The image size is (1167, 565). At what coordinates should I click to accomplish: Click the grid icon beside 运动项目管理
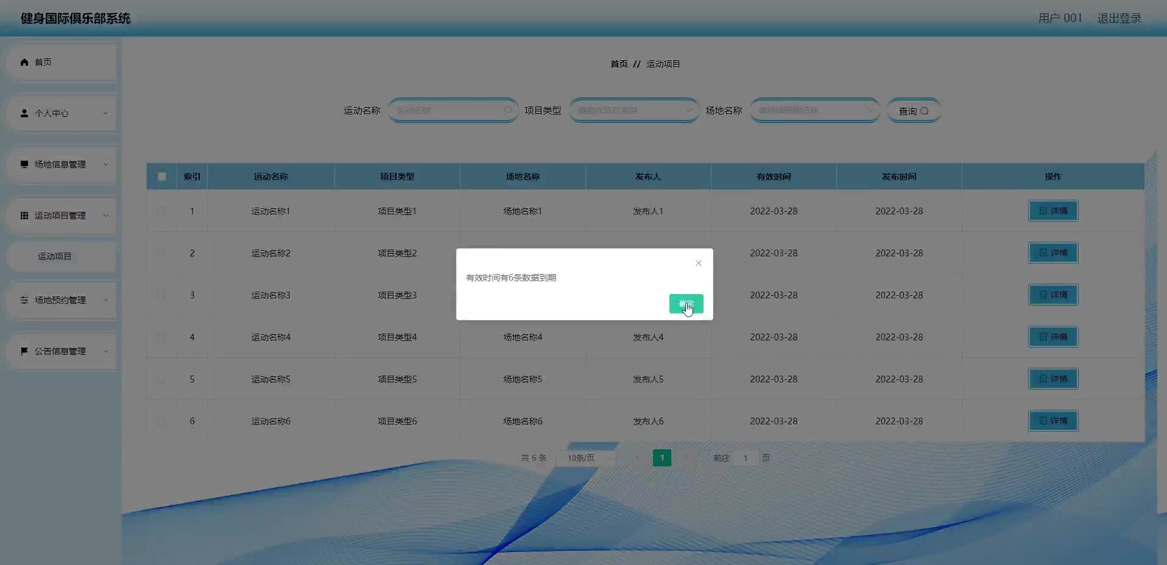(x=24, y=216)
